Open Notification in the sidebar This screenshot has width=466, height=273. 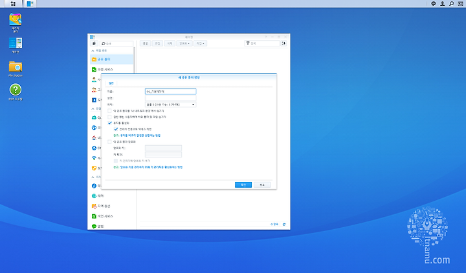[111, 226]
